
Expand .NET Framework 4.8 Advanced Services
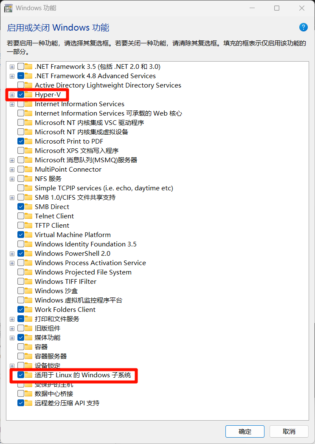pos(12,76)
